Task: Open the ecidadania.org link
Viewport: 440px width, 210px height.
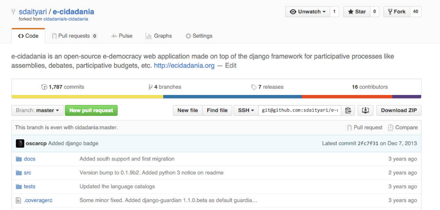Action: (184, 65)
